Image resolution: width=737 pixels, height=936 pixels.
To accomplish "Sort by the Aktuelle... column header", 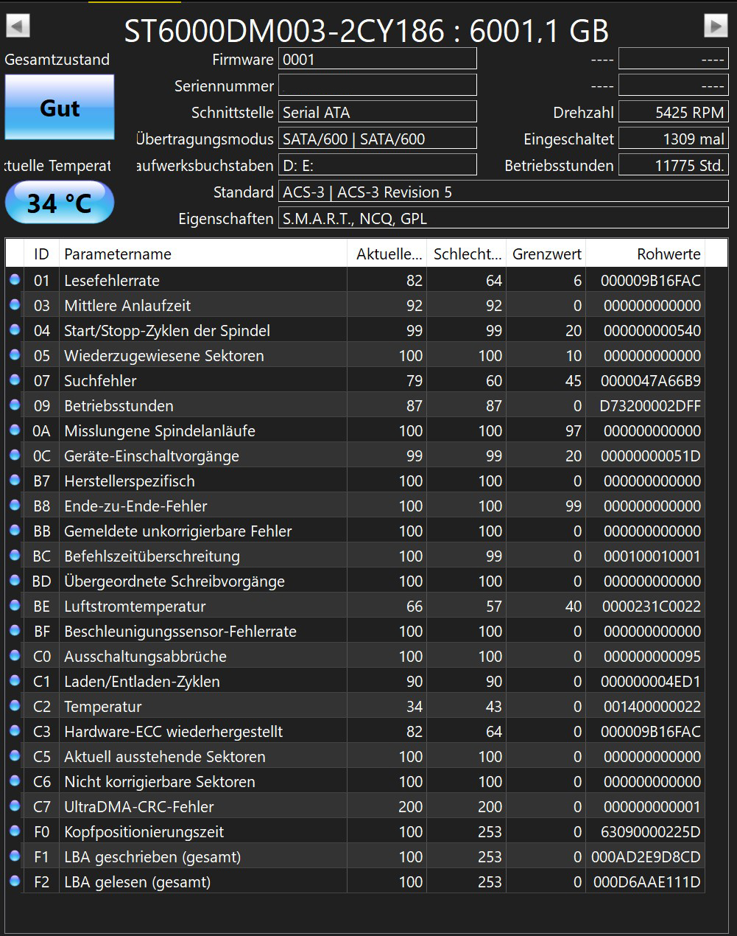I will (387, 254).
